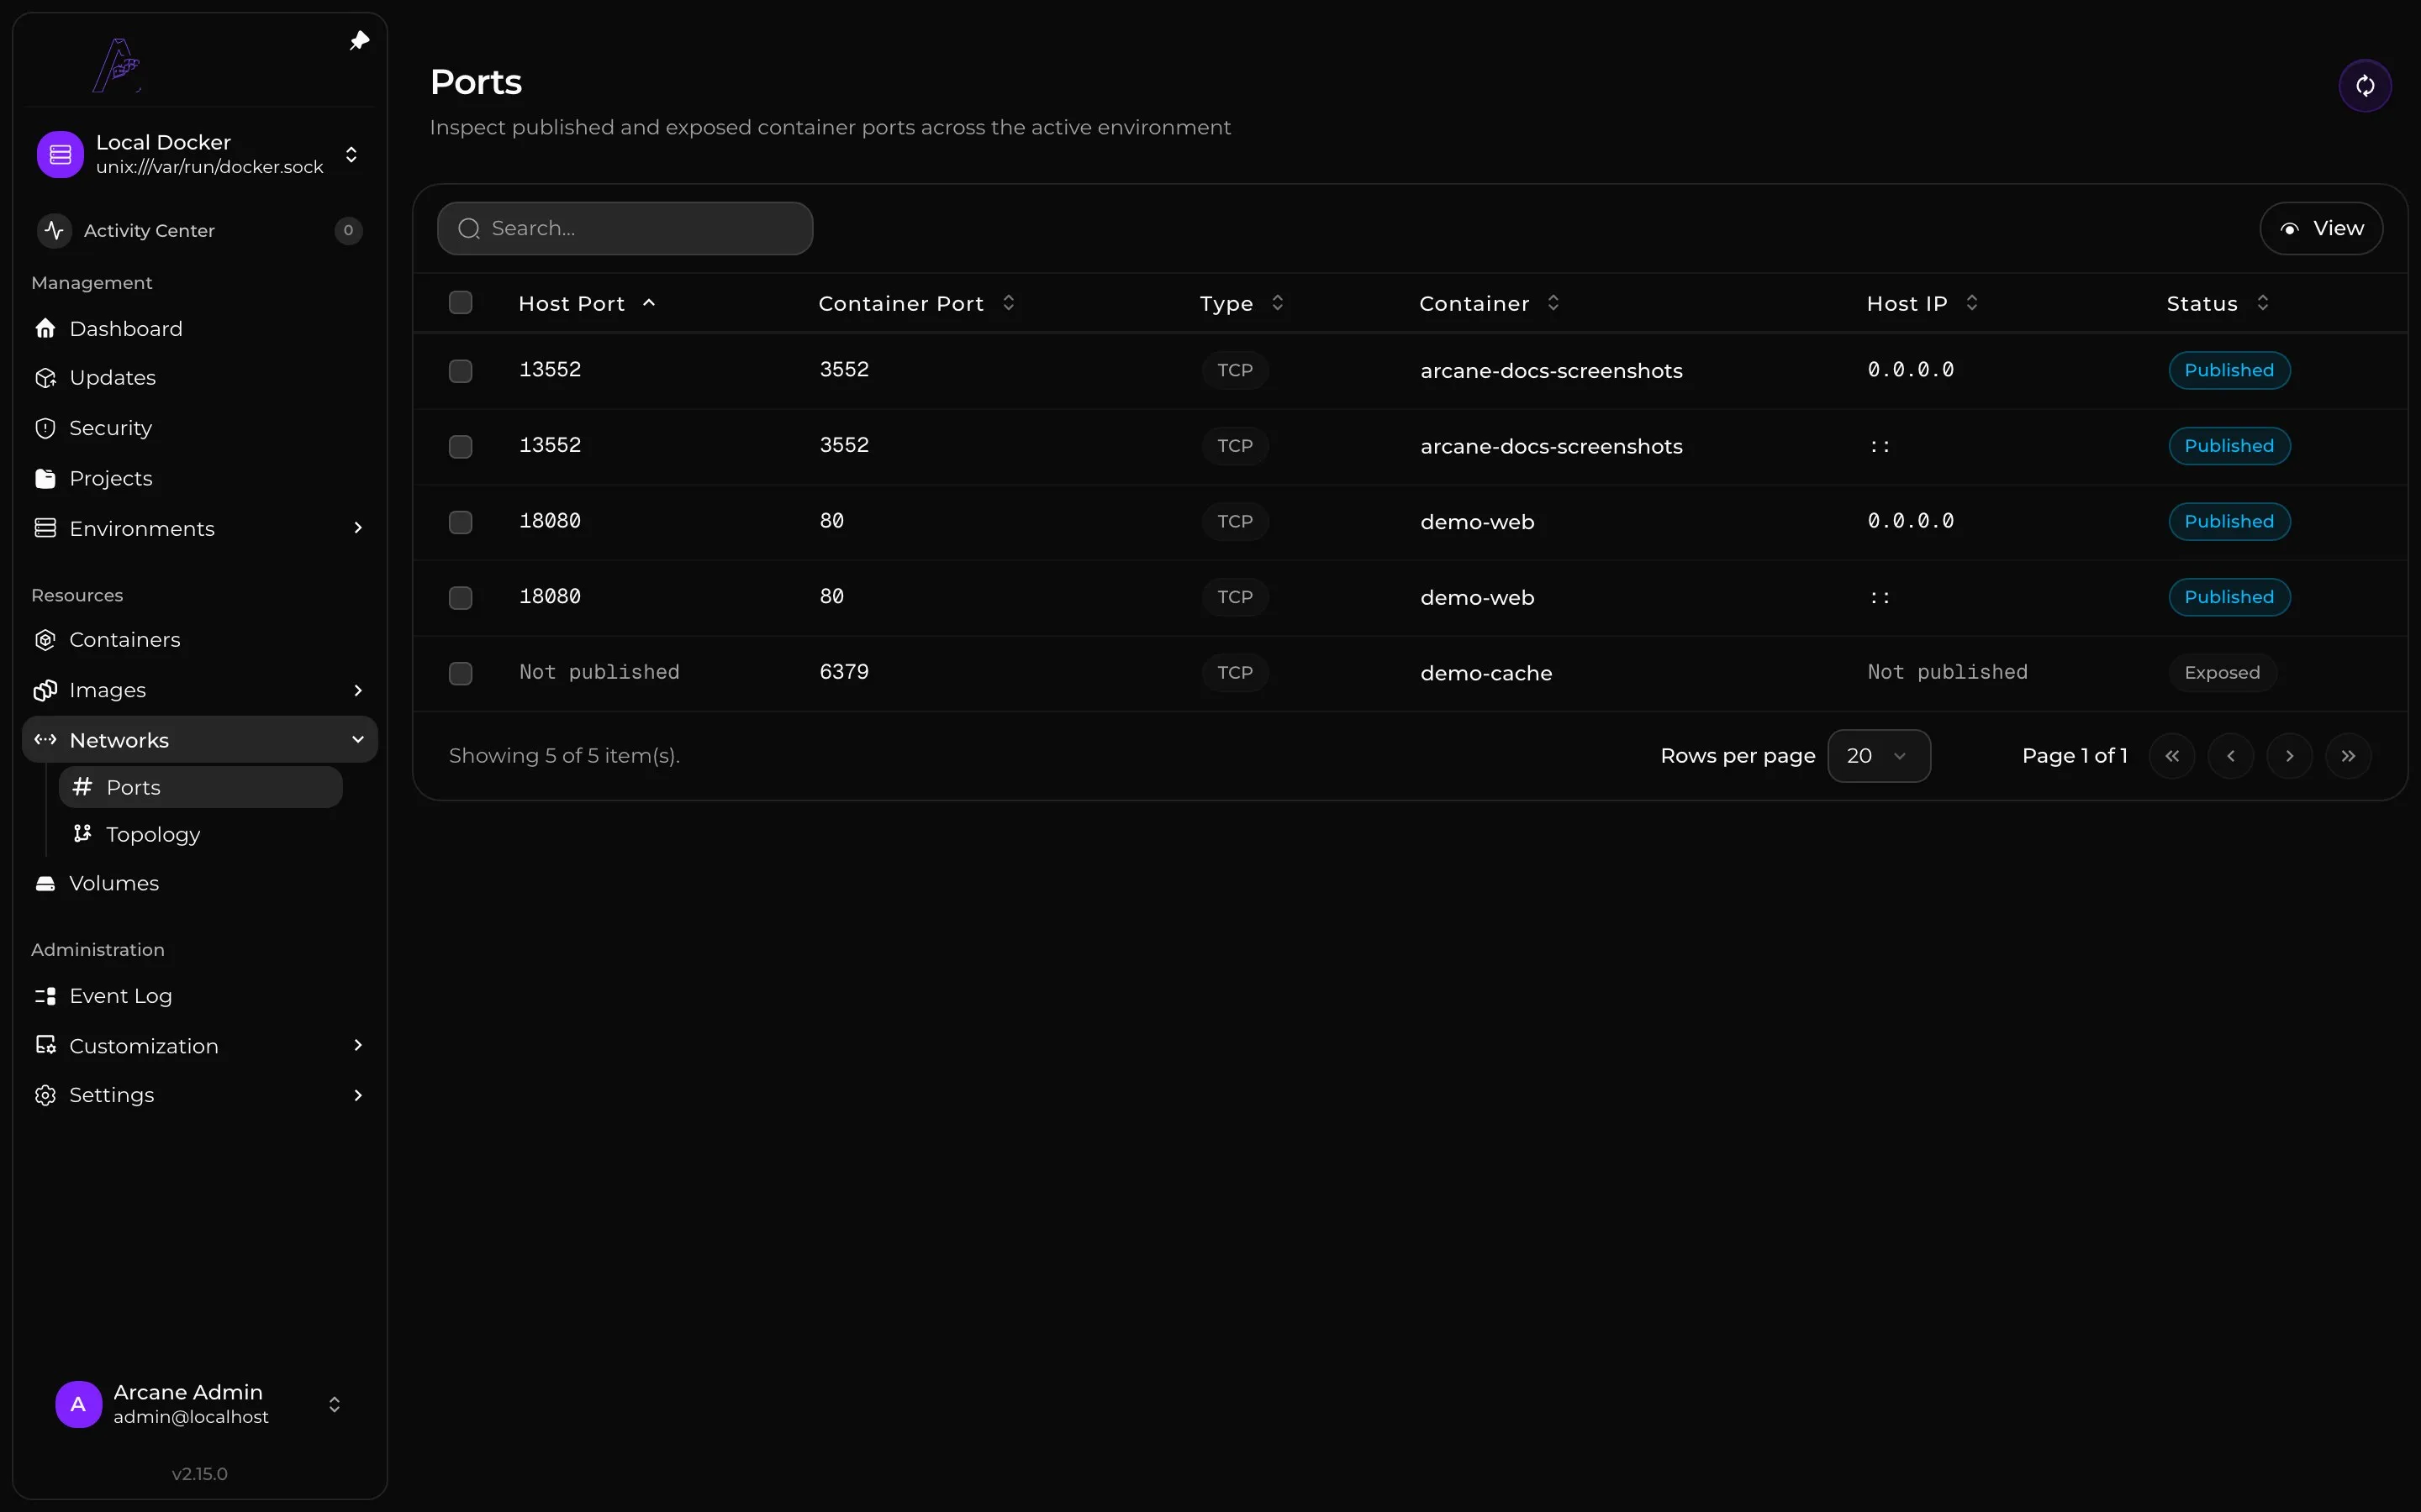This screenshot has width=2421, height=1512.
Task: Click the Arcane Admin avatar
Action: pyautogui.click(x=78, y=1404)
